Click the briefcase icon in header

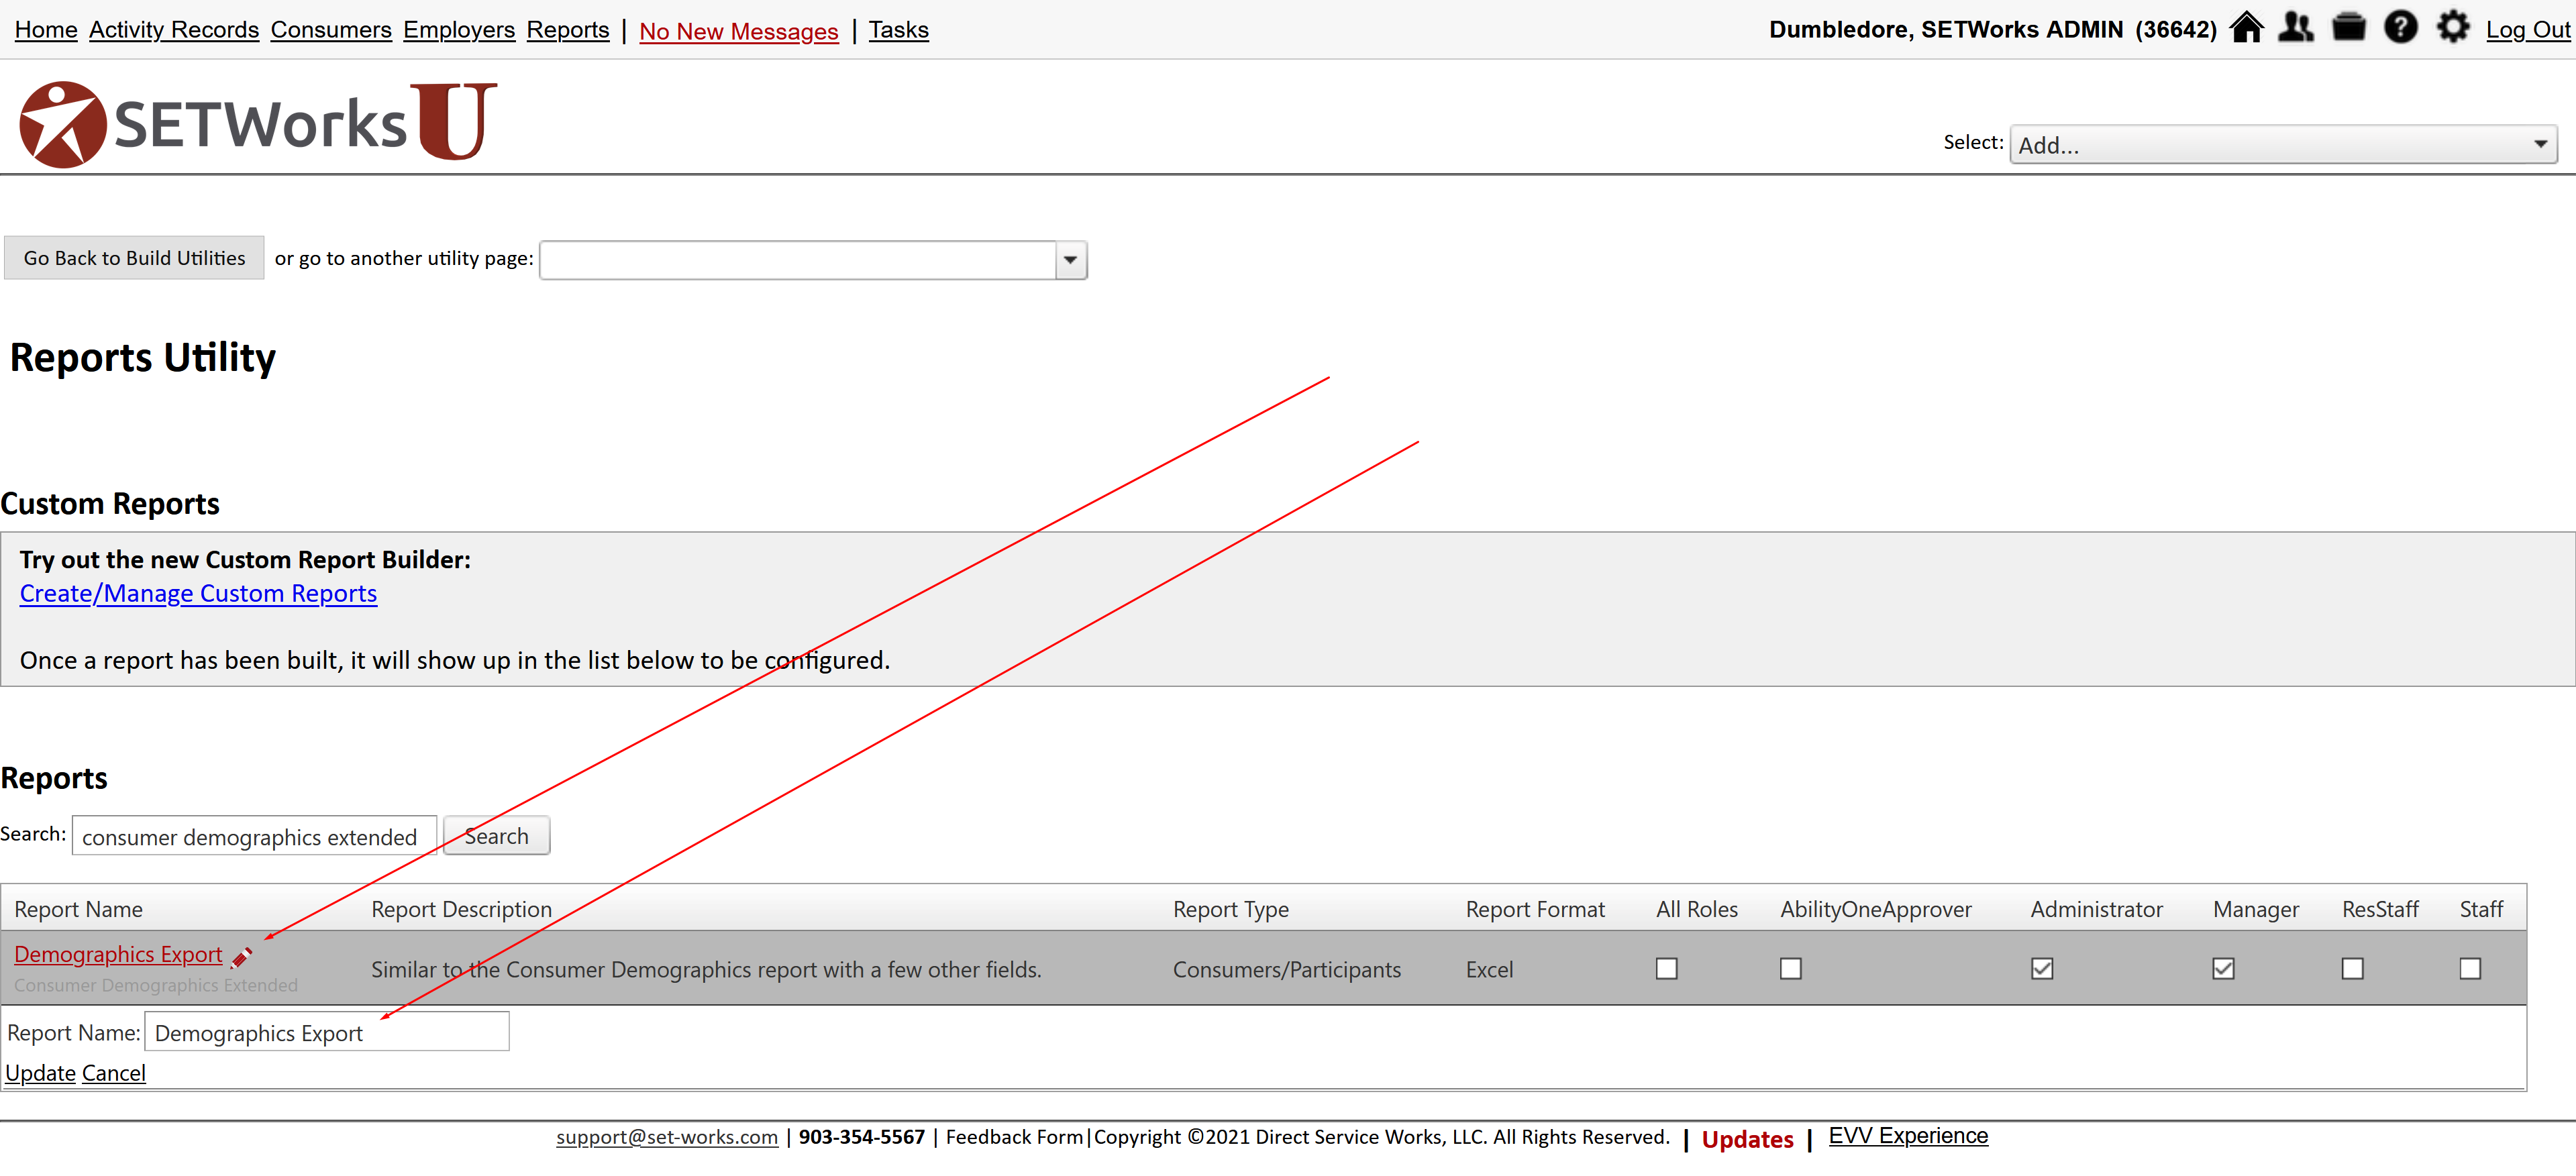click(2348, 27)
